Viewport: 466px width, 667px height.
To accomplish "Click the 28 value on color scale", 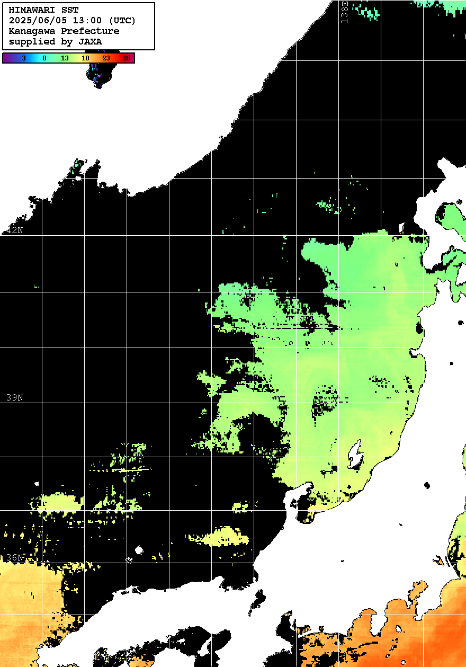I will [127, 58].
